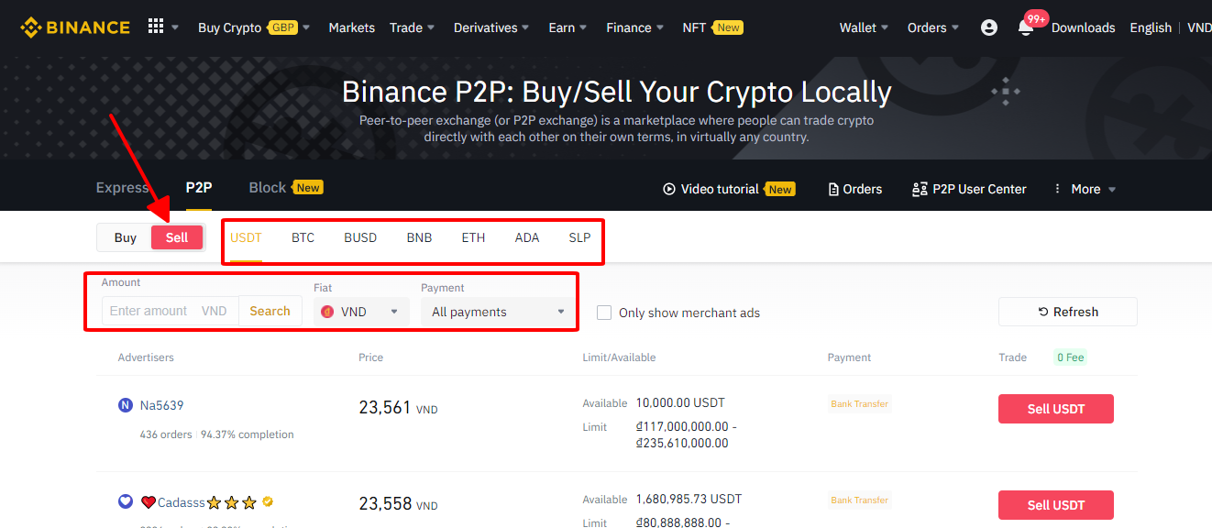Click the P2P User Center icon
1212x528 pixels.
point(920,189)
